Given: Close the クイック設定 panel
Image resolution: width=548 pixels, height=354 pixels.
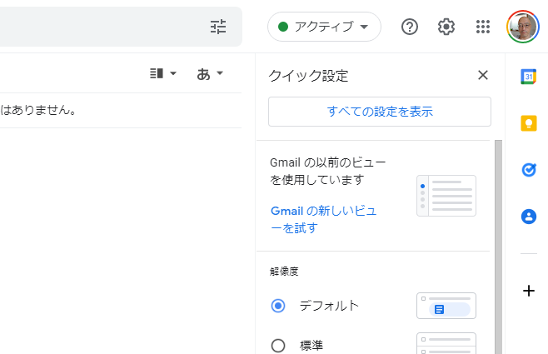Looking at the screenshot, I should coord(483,75).
